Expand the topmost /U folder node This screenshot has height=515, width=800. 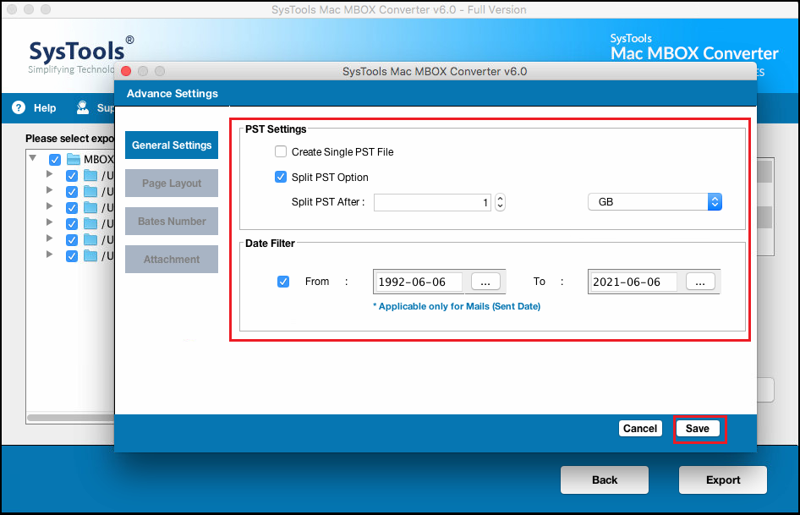[x=50, y=174]
